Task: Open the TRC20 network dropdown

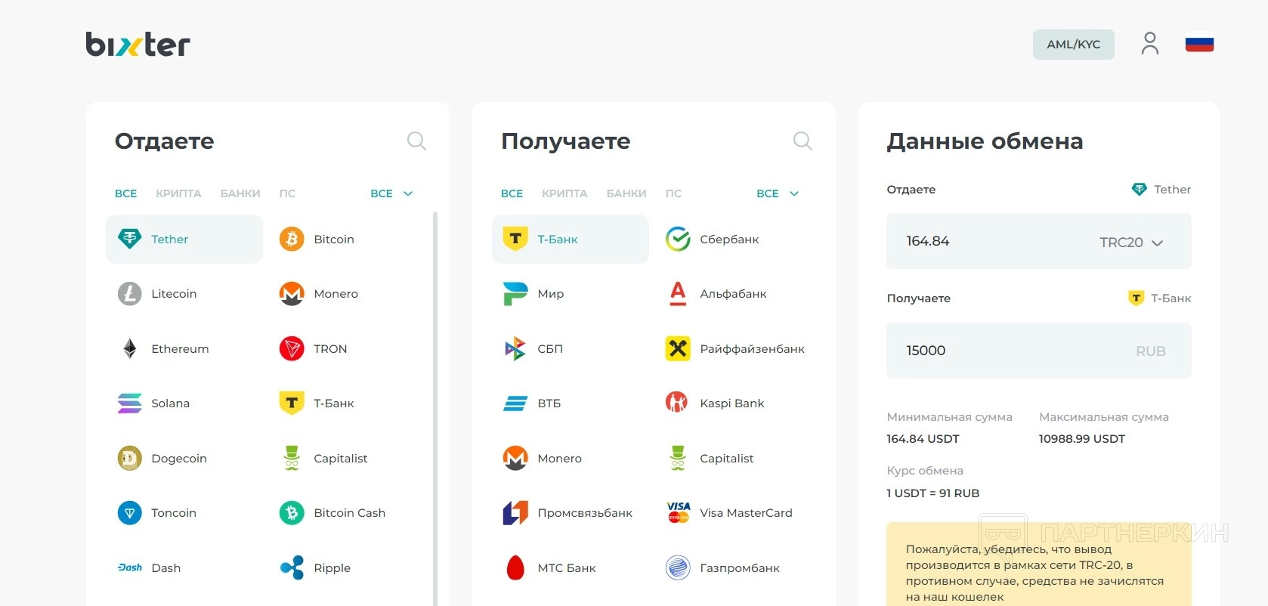Action: [1131, 242]
